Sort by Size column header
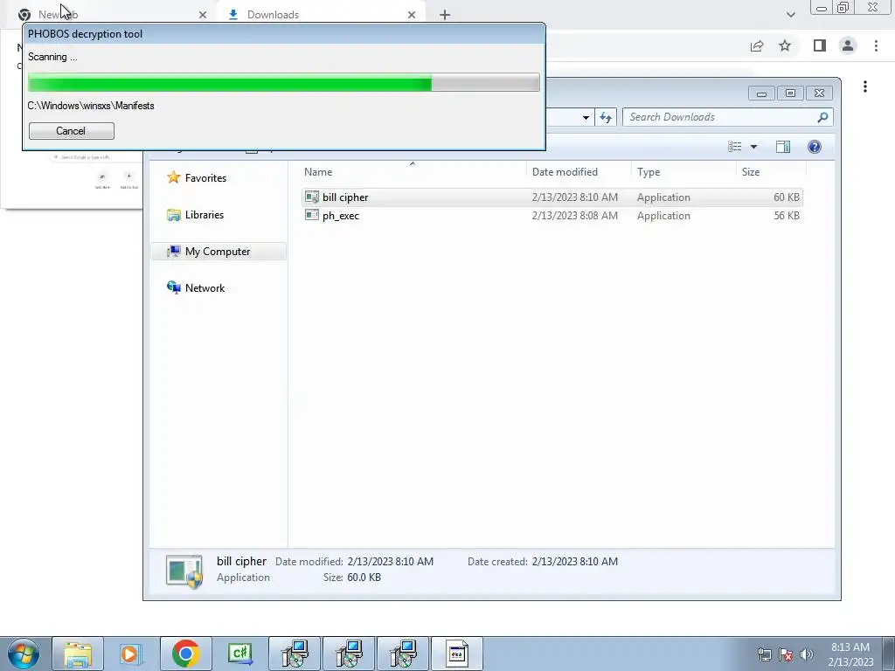The height and width of the screenshot is (671, 895). (x=771, y=172)
